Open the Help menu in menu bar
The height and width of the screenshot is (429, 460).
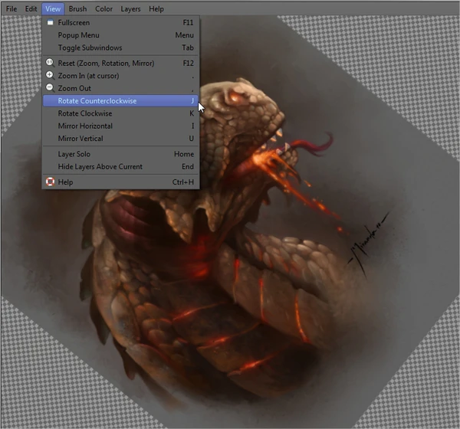156,8
